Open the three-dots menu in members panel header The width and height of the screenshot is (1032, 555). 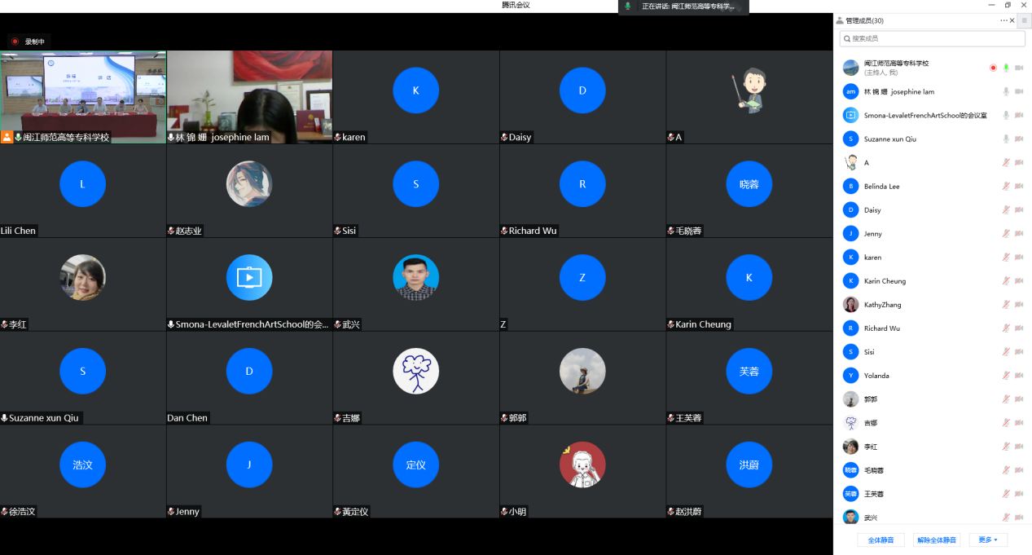(x=1004, y=20)
